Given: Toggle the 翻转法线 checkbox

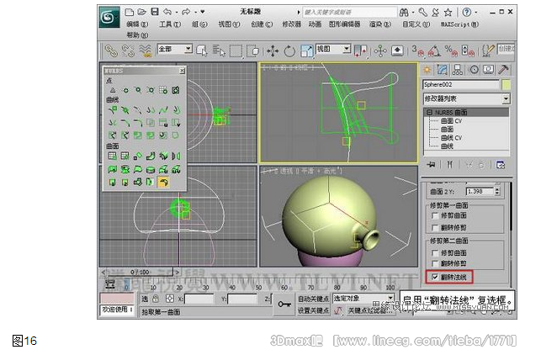Looking at the screenshot, I should click(x=435, y=277).
